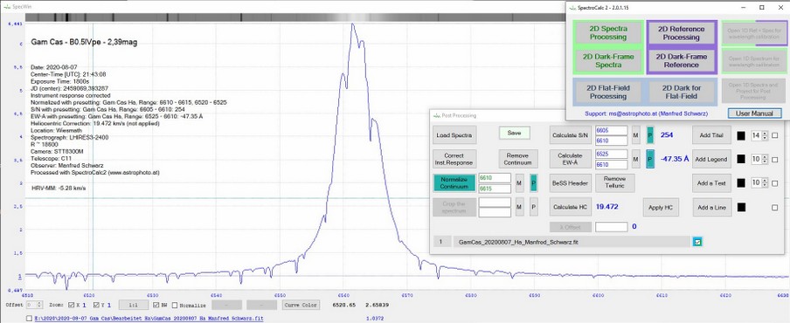Click the M button beside Normalize Continuum
Screen dimensions: 790x323
point(519,183)
